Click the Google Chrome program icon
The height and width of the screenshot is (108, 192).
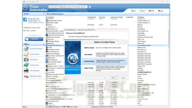pyautogui.click(x=47, y=91)
